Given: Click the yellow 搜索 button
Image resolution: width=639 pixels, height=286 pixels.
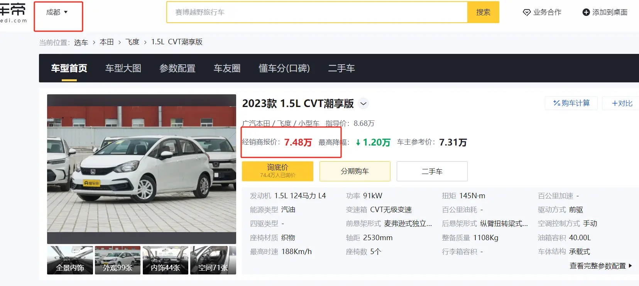Looking at the screenshot, I should 483,12.
